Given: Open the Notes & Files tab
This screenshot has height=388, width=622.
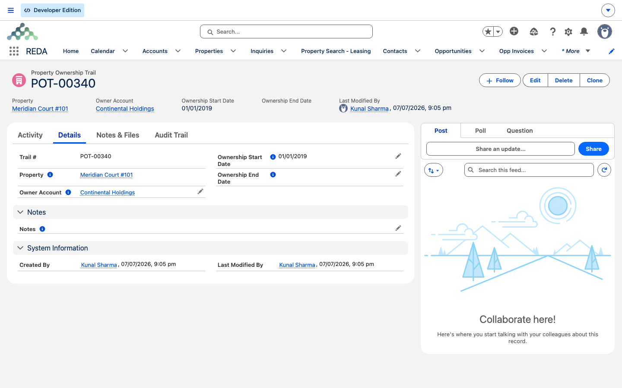Looking at the screenshot, I should tap(118, 135).
